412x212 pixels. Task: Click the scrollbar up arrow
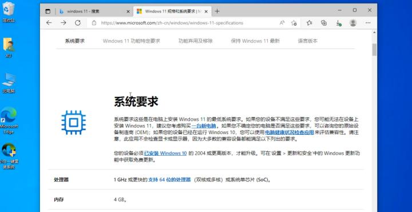click(x=374, y=32)
